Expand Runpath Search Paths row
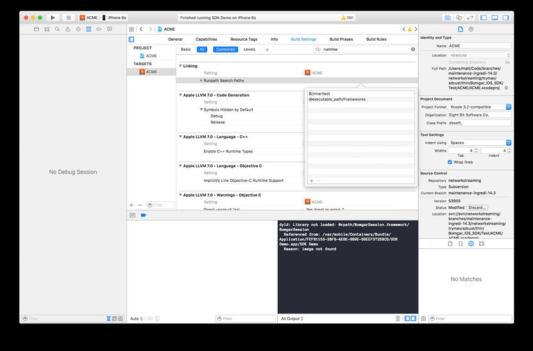The height and width of the screenshot is (351, 533). [201, 80]
